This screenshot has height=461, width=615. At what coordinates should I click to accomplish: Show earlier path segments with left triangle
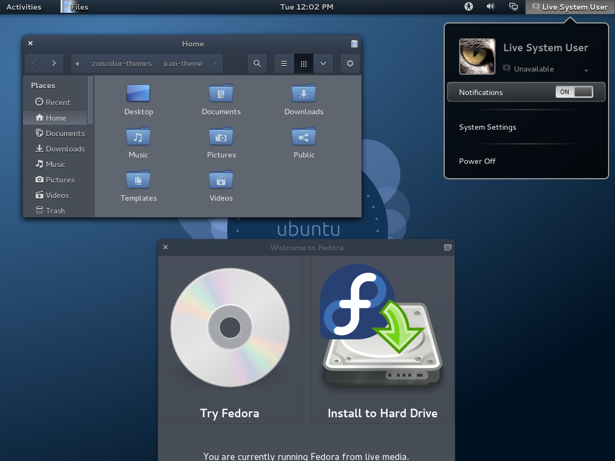pos(77,63)
